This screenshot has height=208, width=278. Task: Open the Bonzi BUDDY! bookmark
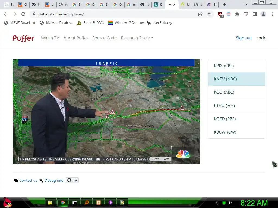pyautogui.click(x=90, y=23)
